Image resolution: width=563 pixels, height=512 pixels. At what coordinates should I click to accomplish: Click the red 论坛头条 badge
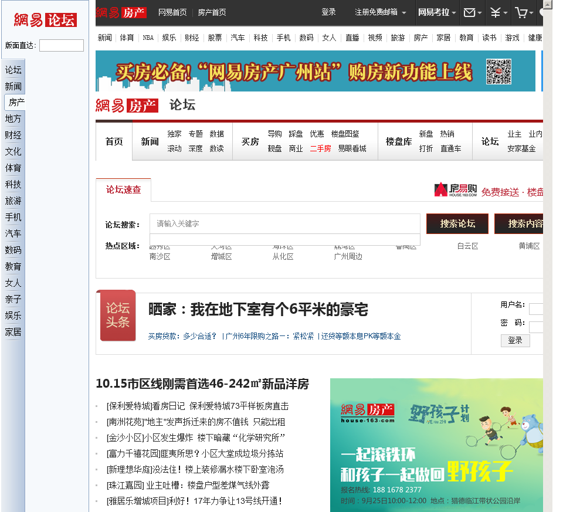[118, 316]
